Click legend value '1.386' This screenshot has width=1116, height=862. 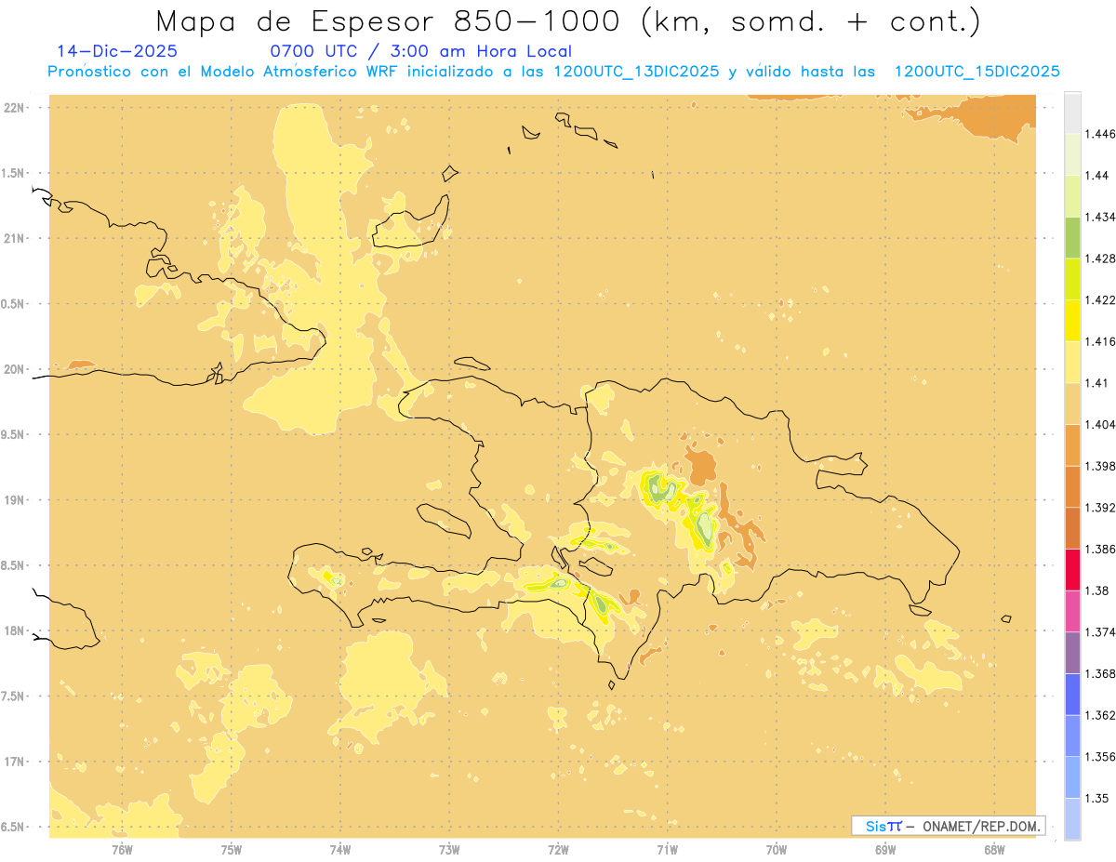tap(1099, 549)
